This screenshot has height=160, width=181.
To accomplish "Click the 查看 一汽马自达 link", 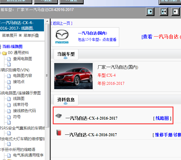I will (161, 37).
